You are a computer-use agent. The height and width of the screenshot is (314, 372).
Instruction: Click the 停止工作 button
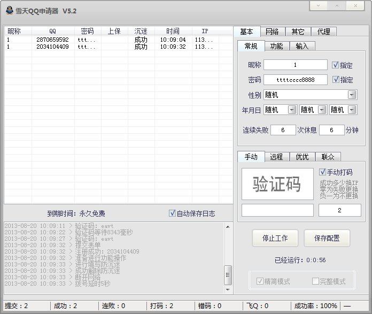(275, 238)
